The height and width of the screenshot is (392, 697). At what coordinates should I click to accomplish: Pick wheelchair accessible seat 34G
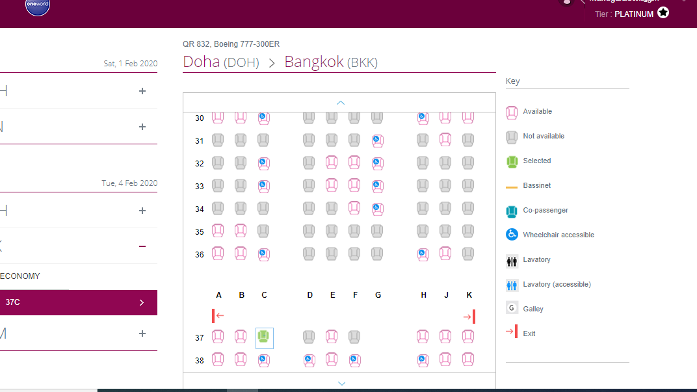(x=377, y=209)
